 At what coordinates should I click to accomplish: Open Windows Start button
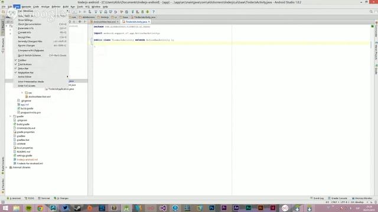(5, 208)
